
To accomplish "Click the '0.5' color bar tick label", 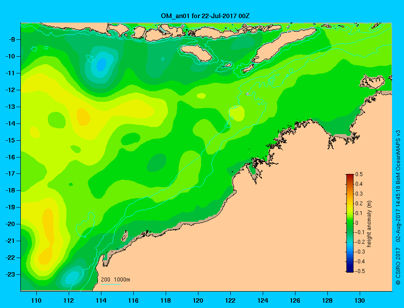I will coord(359,174).
